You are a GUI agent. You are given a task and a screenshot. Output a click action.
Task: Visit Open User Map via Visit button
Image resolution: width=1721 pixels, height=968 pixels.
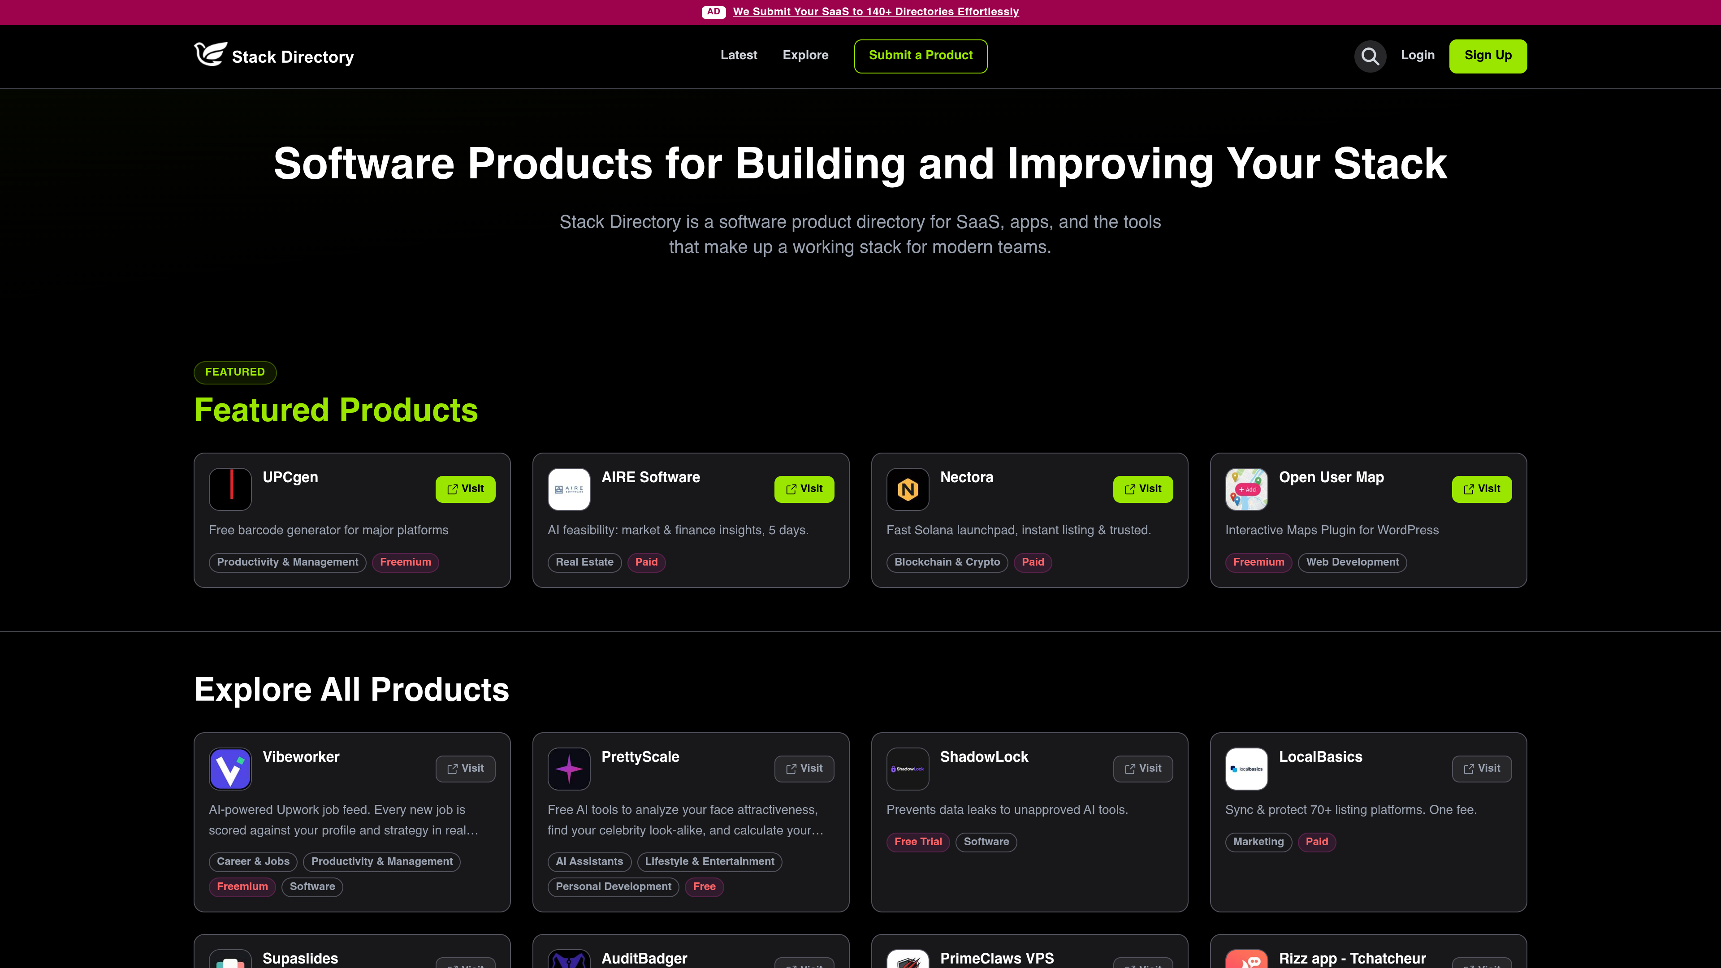click(x=1481, y=489)
